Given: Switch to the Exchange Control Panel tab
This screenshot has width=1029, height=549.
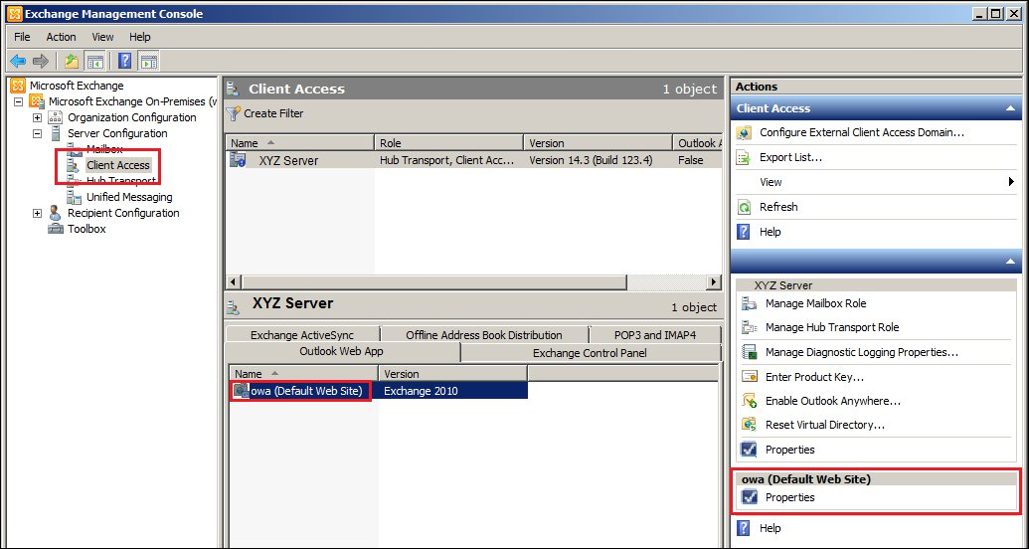Looking at the screenshot, I should (590, 353).
